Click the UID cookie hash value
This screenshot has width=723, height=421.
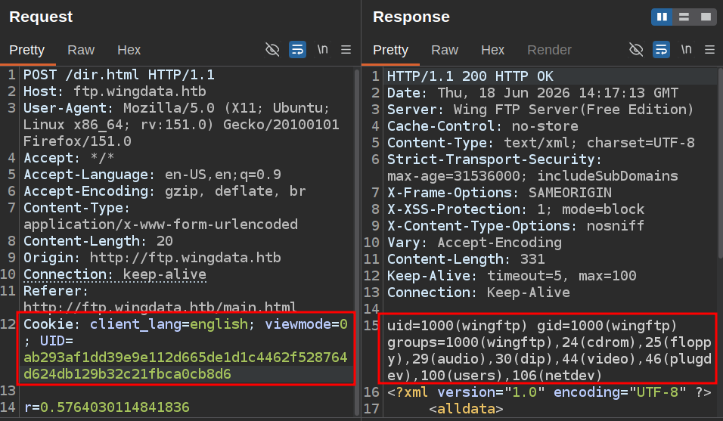[x=185, y=366]
